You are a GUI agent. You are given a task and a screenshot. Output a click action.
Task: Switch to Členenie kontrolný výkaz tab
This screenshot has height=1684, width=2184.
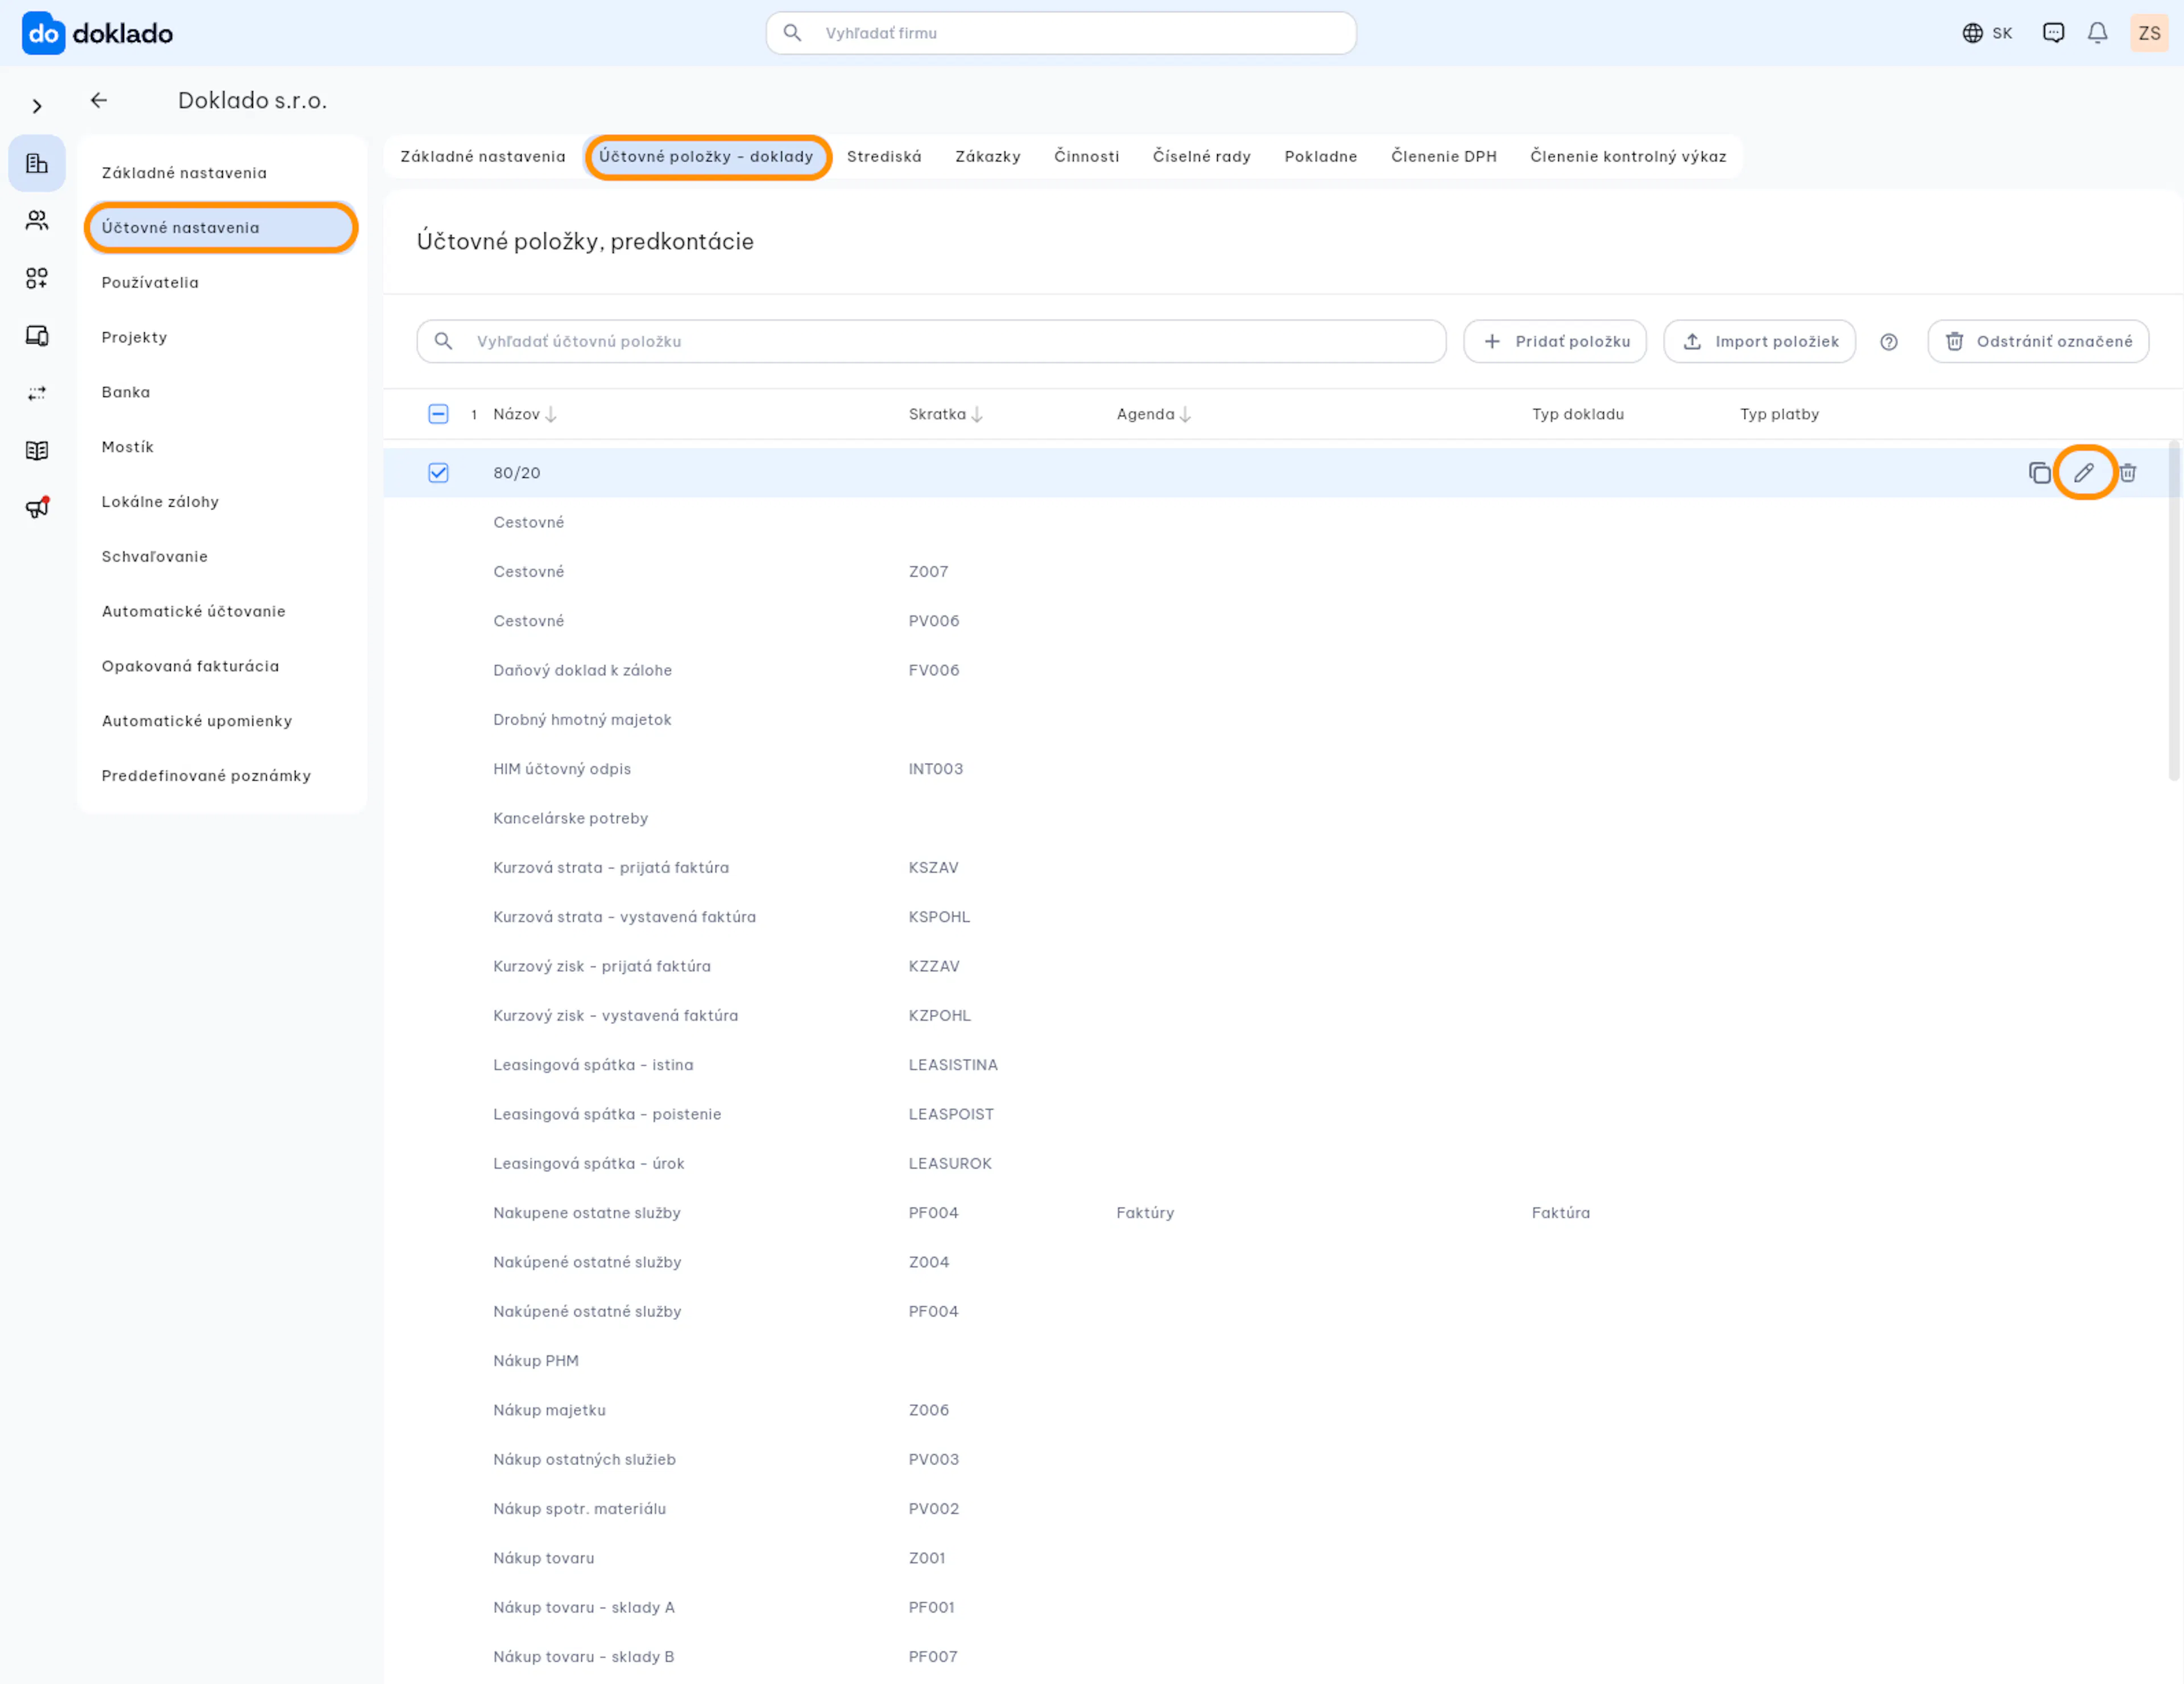point(1628,156)
